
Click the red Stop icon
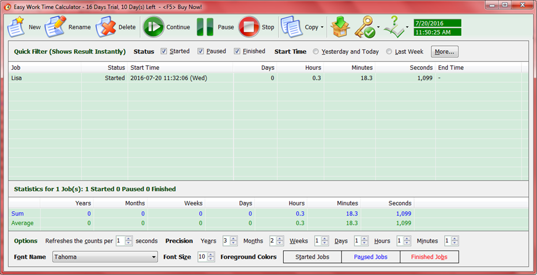(x=249, y=26)
